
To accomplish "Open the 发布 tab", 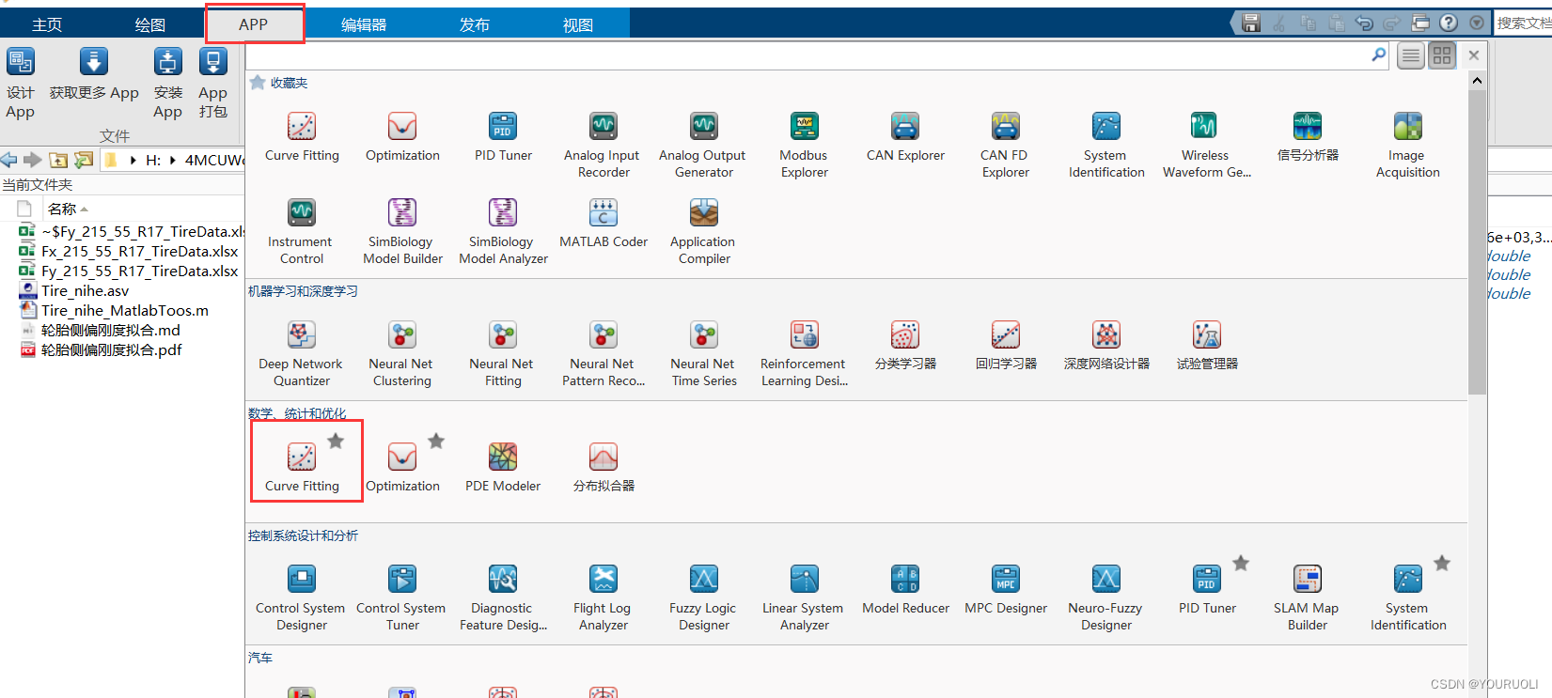I will (475, 24).
